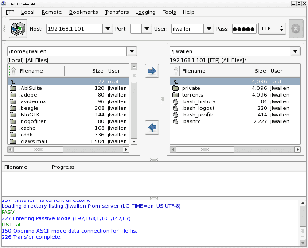This screenshot has width=308, height=248.
Task: Click the log pane scroll up arrow
Action: (303, 203)
